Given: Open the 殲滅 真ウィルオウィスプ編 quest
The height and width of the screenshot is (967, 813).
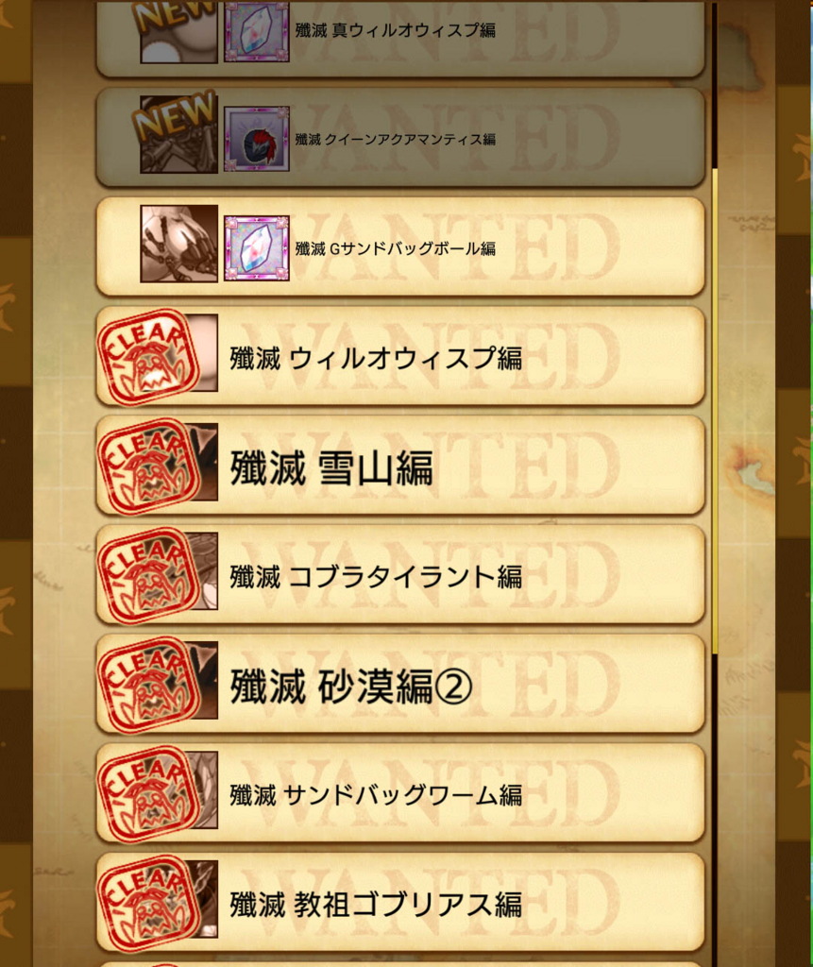Looking at the screenshot, I should point(400,37).
